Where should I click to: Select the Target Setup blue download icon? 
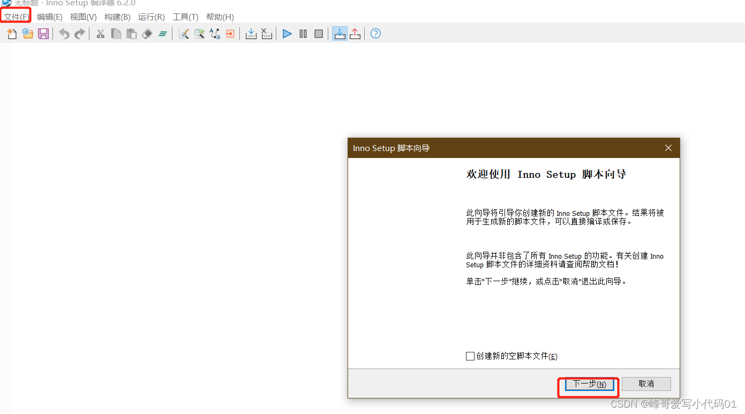coord(340,34)
